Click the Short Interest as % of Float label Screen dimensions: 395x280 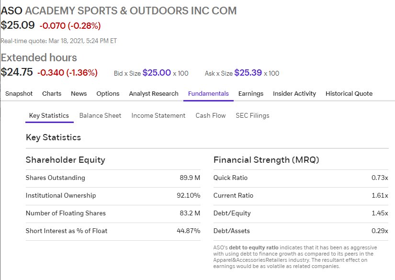pyautogui.click(x=67, y=231)
